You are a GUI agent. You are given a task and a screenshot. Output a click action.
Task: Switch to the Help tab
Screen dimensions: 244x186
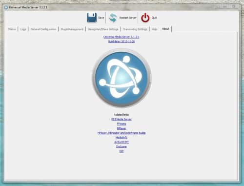(x=155, y=29)
